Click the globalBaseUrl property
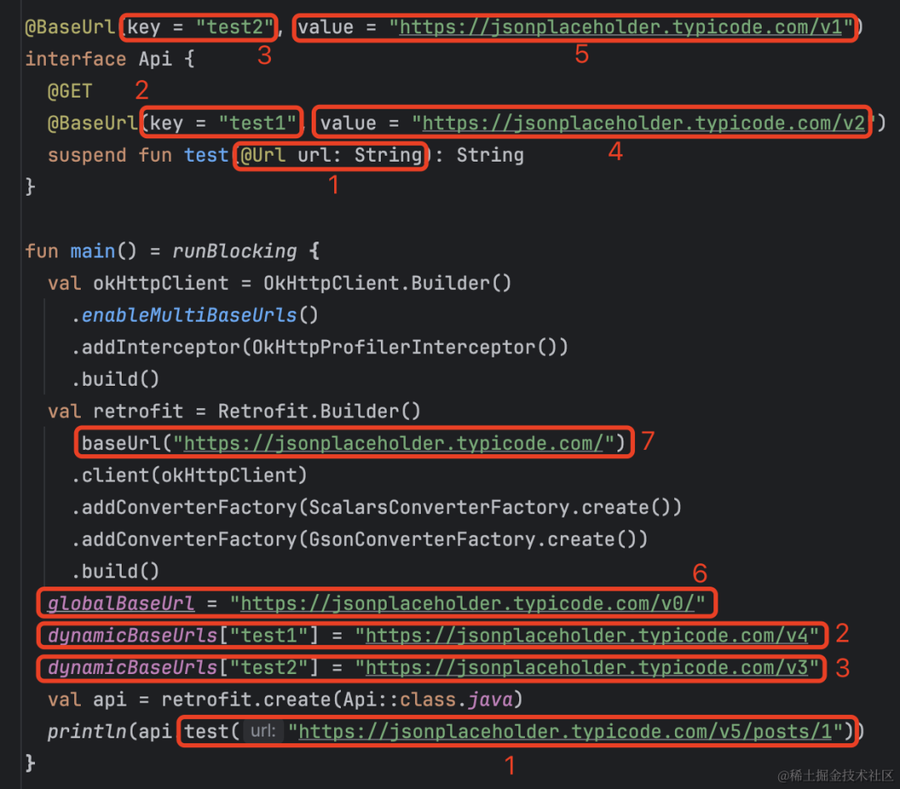This screenshot has width=900, height=789. (121, 603)
